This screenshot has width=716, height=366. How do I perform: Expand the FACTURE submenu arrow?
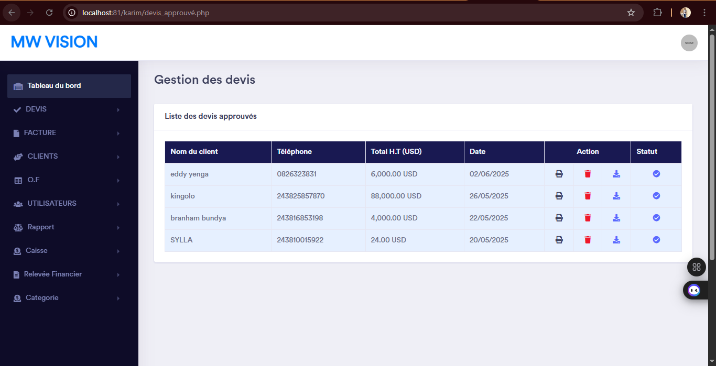pos(118,134)
